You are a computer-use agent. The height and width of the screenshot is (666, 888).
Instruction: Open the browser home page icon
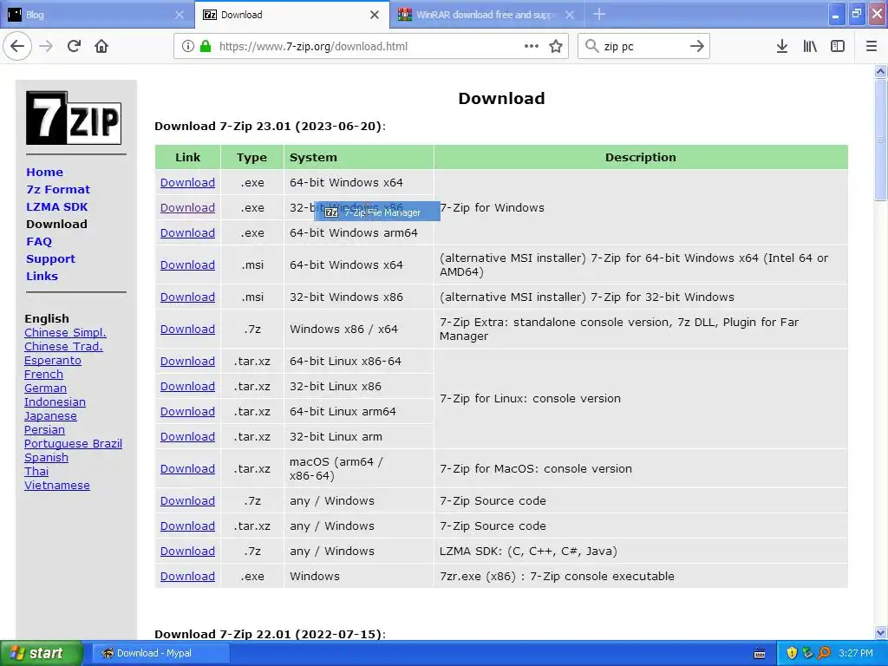click(x=101, y=47)
